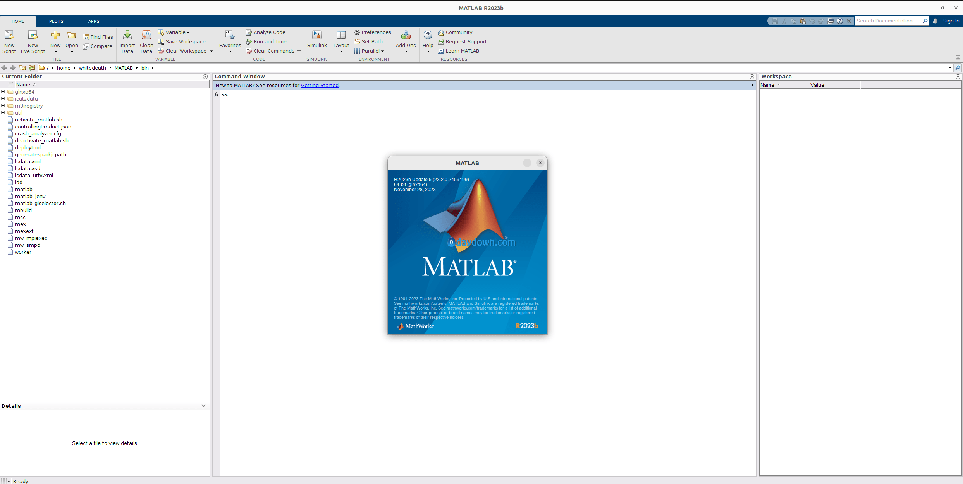Click the magnifier icon at the end of the address bar
Screen dimensions: 963x484
[958, 68]
